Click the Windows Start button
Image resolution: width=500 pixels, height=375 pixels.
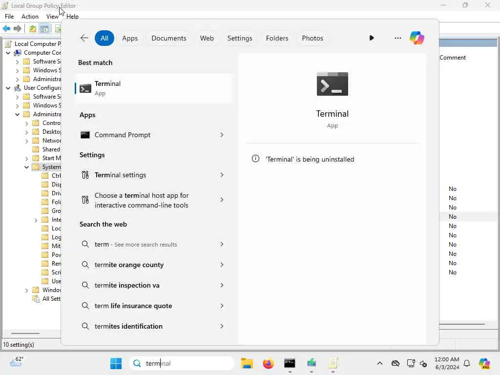(116, 363)
